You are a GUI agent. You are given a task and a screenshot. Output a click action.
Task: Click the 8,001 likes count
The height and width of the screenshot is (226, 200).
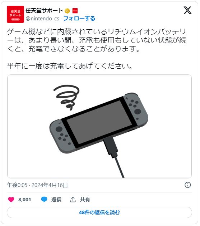coord(25,200)
